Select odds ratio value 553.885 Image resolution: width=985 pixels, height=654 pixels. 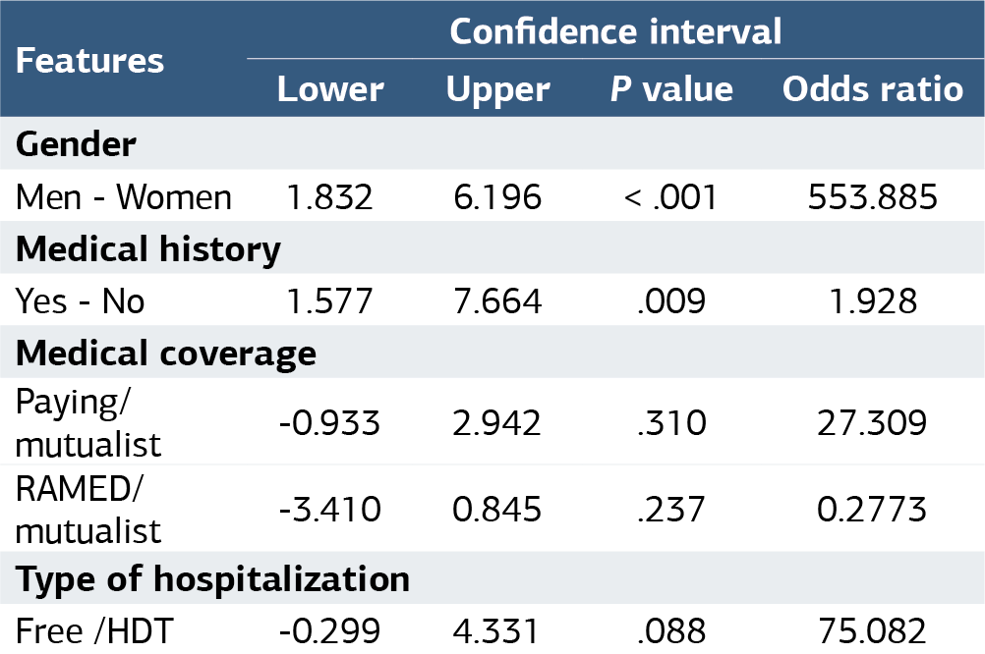(x=873, y=197)
